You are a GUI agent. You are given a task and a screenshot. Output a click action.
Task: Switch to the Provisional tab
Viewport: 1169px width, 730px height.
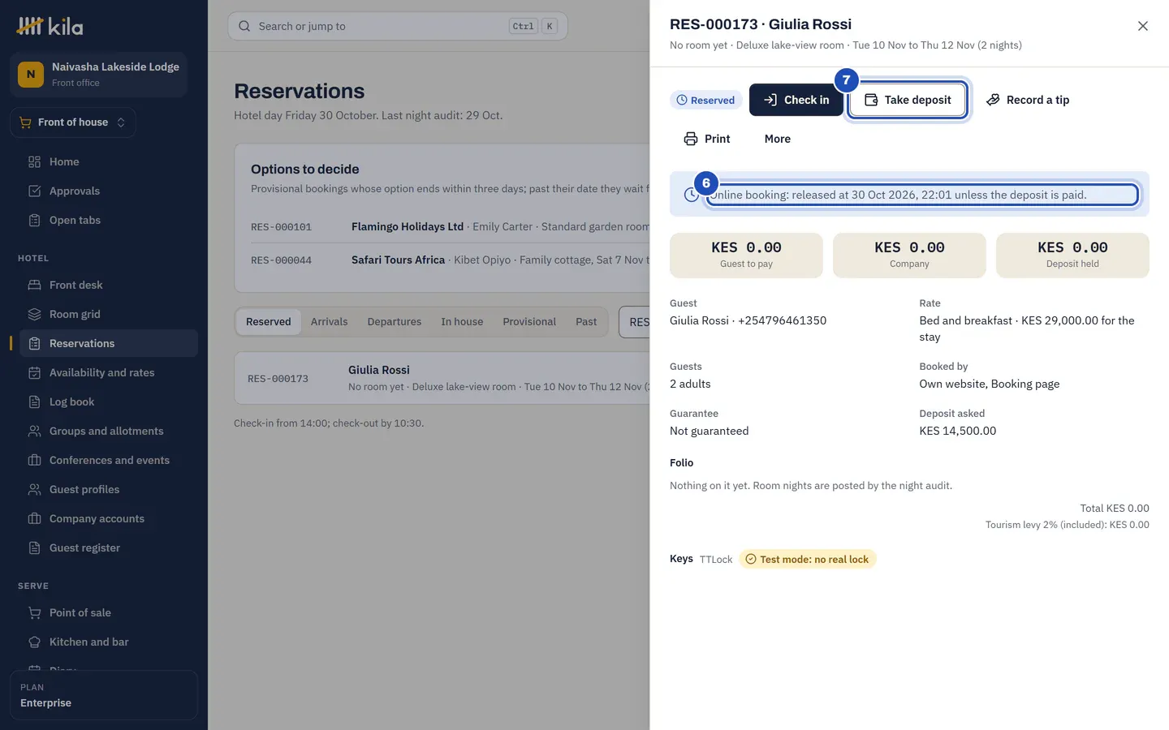529,322
